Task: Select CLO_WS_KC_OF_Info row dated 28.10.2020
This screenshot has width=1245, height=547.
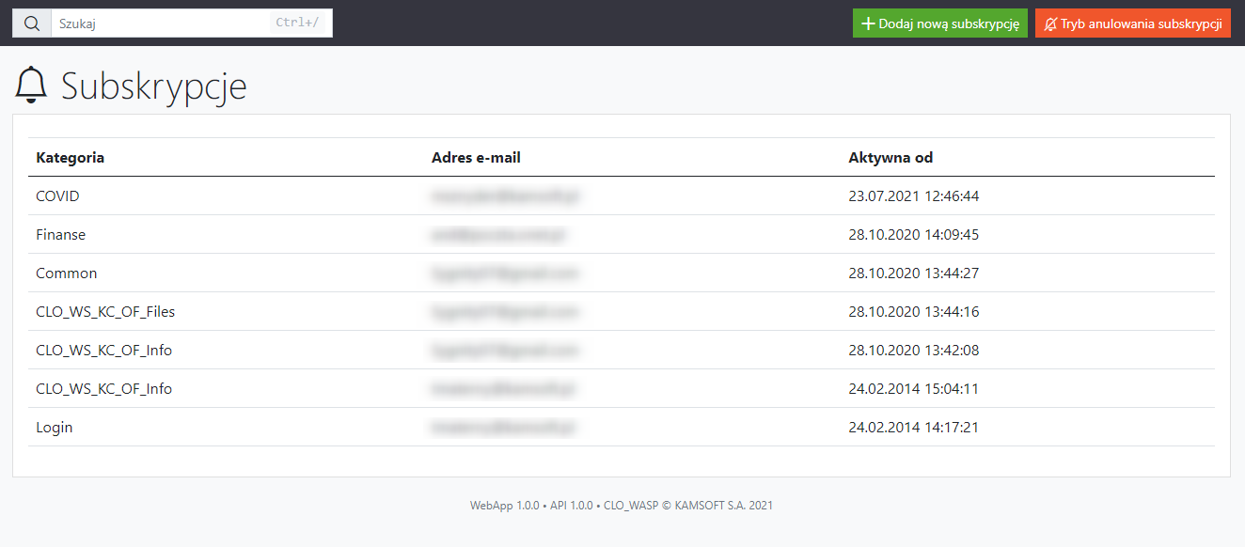Action: [x=103, y=351]
